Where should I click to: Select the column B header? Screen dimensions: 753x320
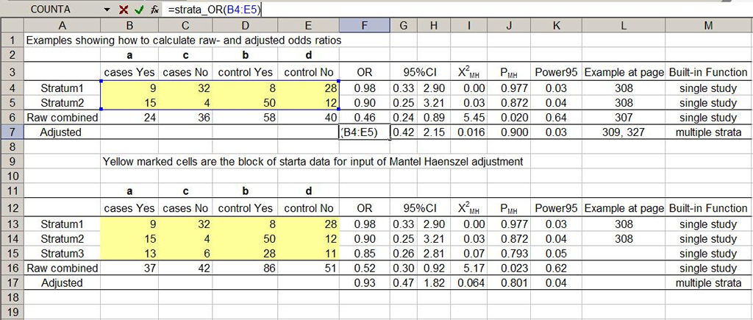point(129,26)
